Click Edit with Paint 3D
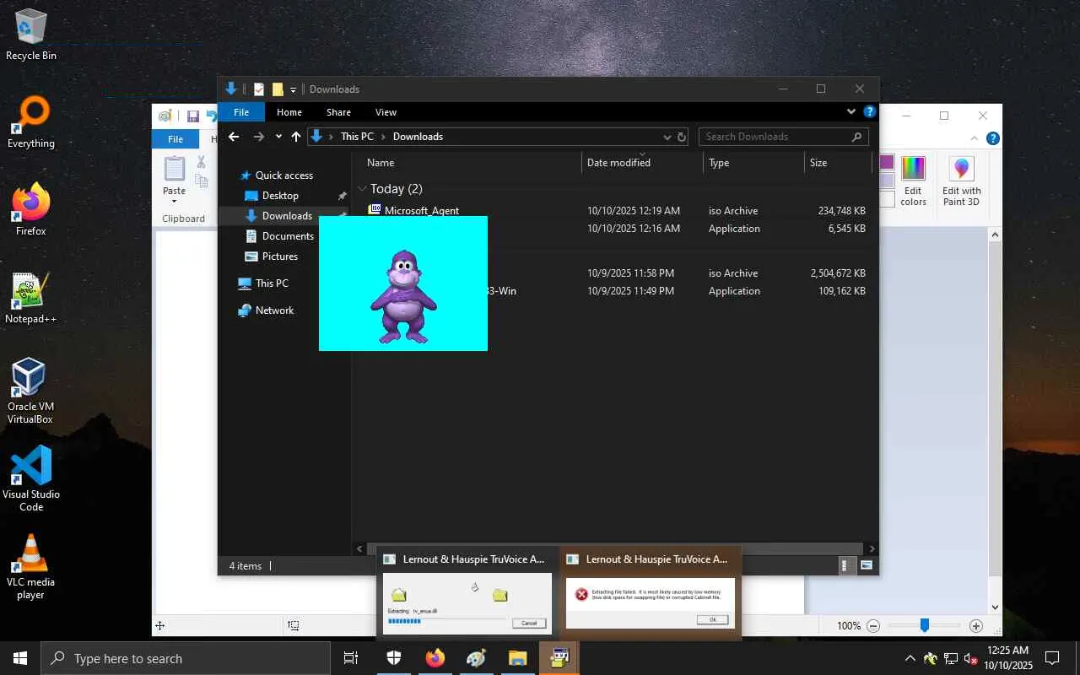This screenshot has height=675, width=1080. click(961, 181)
